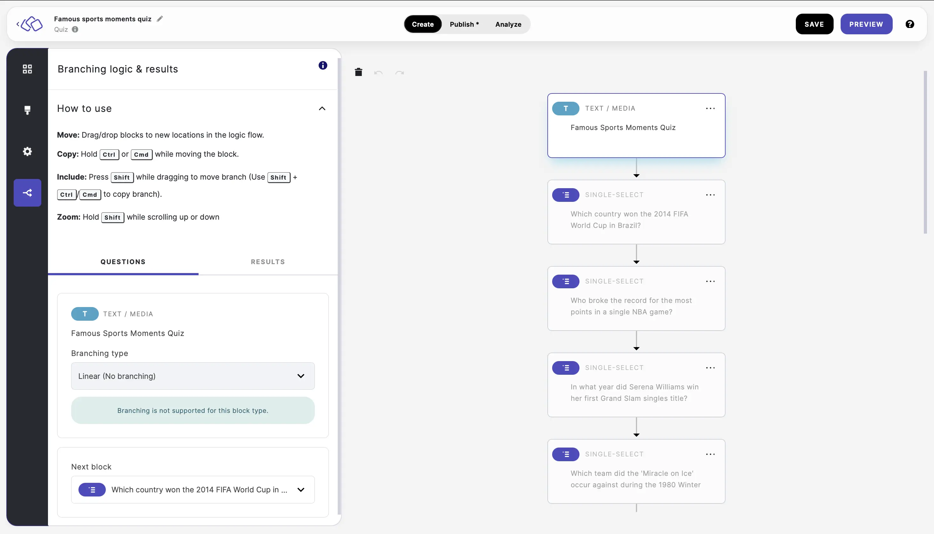The width and height of the screenshot is (934, 534).
Task: Open options menu on Miracle on Ice block
Action: click(710, 455)
